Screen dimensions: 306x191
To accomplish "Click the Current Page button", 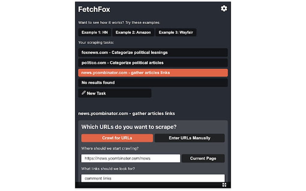I will click(x=203, y=158).
